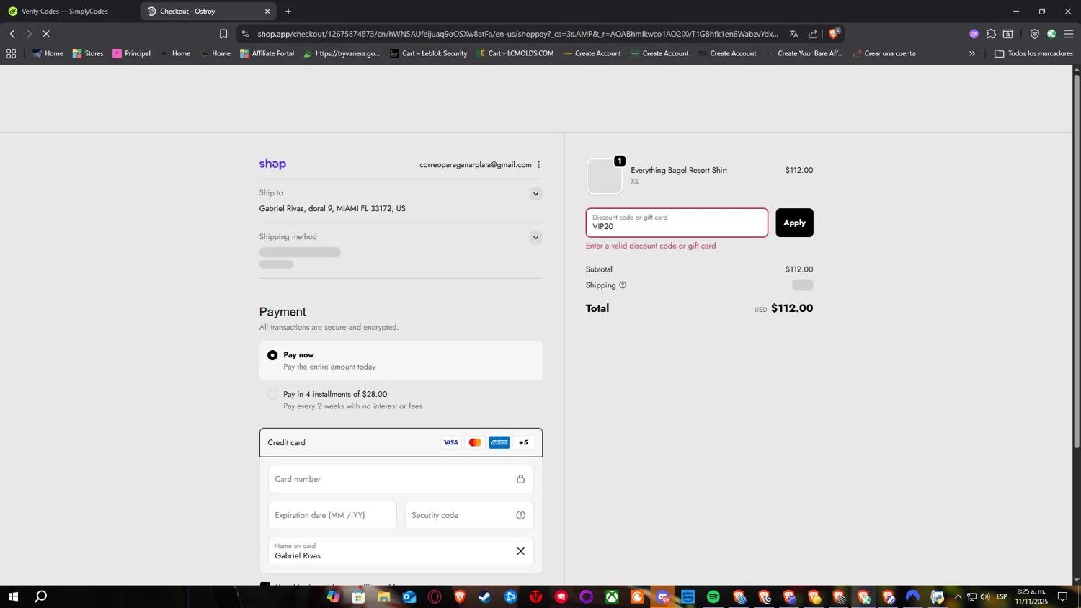Viewport: 1081px width, 608px height.
Task: Select Pay in 4 installments option
Action: (401, 400)
